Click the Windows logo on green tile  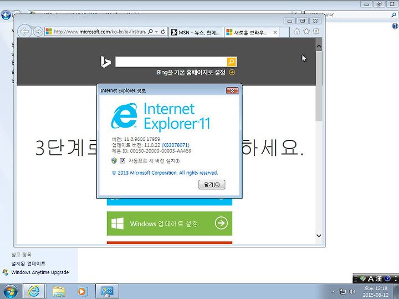pos(117,224)
